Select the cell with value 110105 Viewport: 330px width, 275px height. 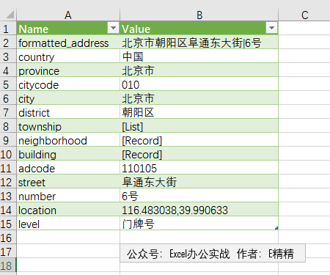pos(199,168)
